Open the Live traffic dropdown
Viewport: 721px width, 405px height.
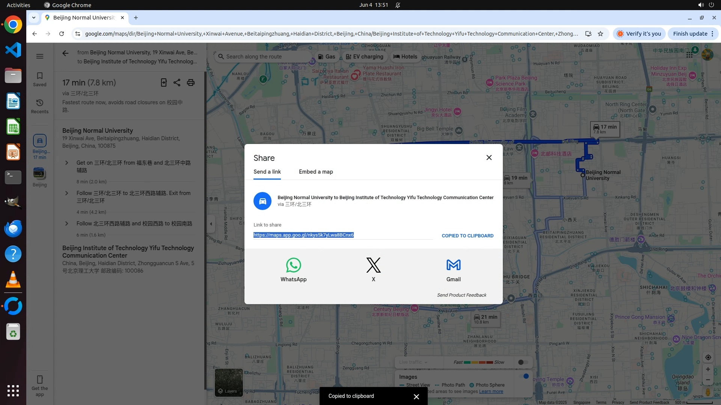(413, 362)
